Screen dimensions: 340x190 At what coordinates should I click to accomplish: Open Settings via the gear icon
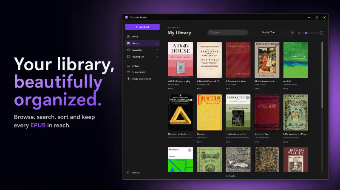tap(128, 172)
